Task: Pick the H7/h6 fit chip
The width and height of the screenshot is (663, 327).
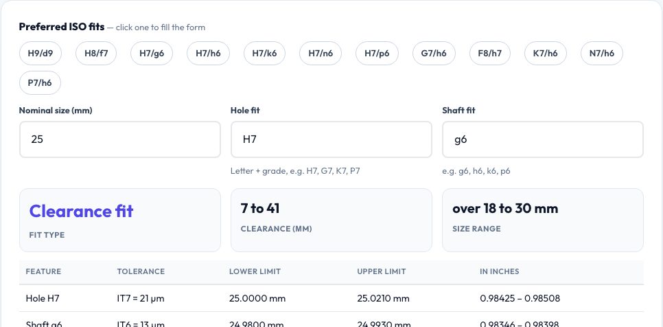Action: point(208,54)
